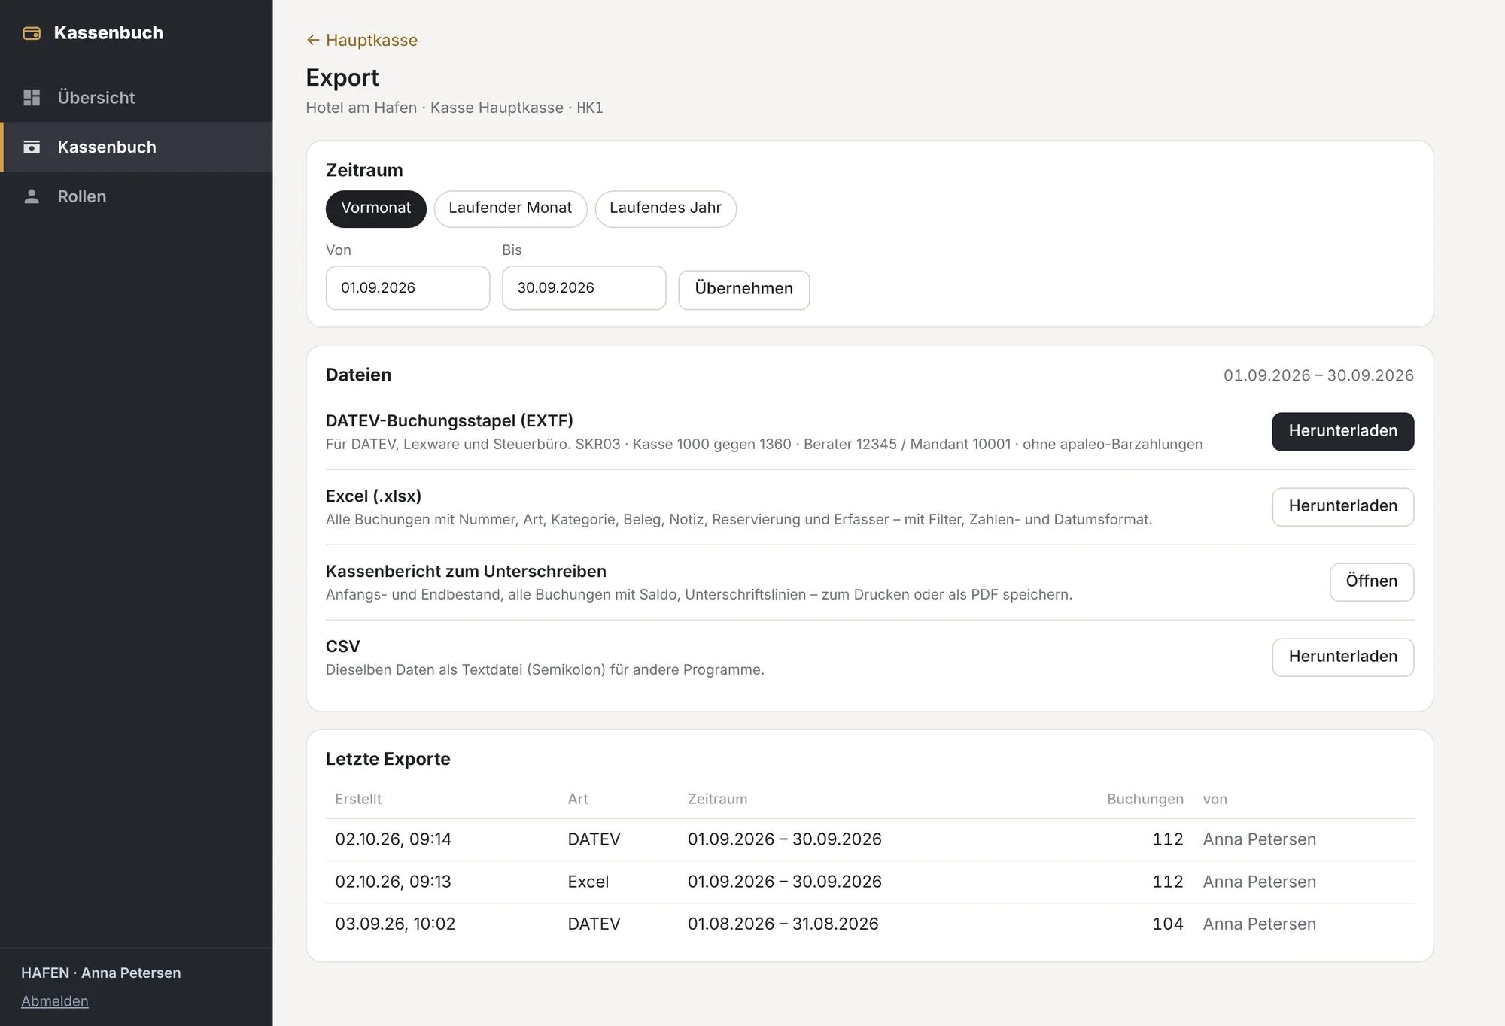Image resolution: width=1505 pixels, height=1026 pixels.
Task: Click the 104 Buchungen count cell
Action: (x=1167, y=924)
